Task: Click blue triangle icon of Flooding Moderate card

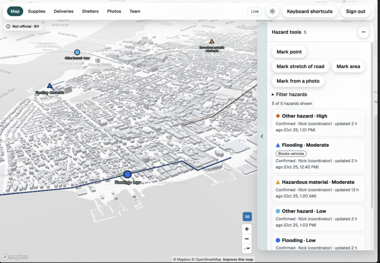Action: pyautogui.click(x=278, y=145)
